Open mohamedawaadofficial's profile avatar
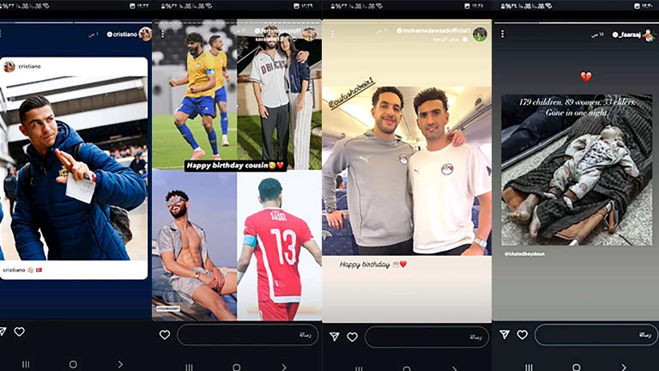The height and width of the screenshot is (371, 659). 480,34
